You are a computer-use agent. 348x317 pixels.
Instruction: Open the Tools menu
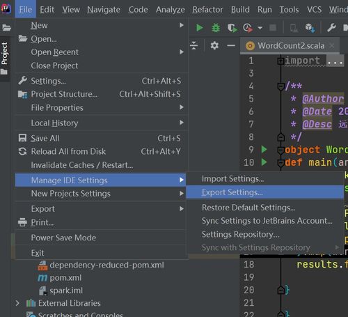(x=289, y=10)
